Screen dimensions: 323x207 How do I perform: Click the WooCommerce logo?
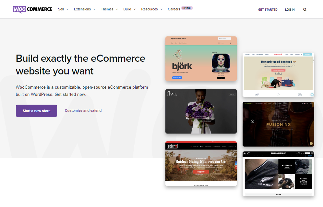coord(32,9)
